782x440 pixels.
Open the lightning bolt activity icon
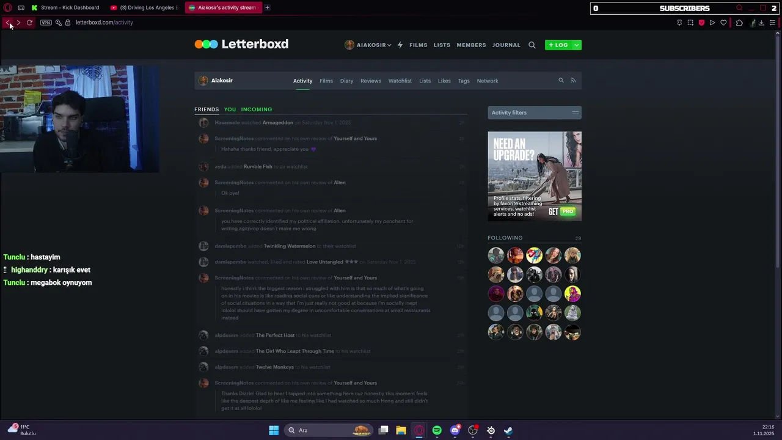pos(400,45)
